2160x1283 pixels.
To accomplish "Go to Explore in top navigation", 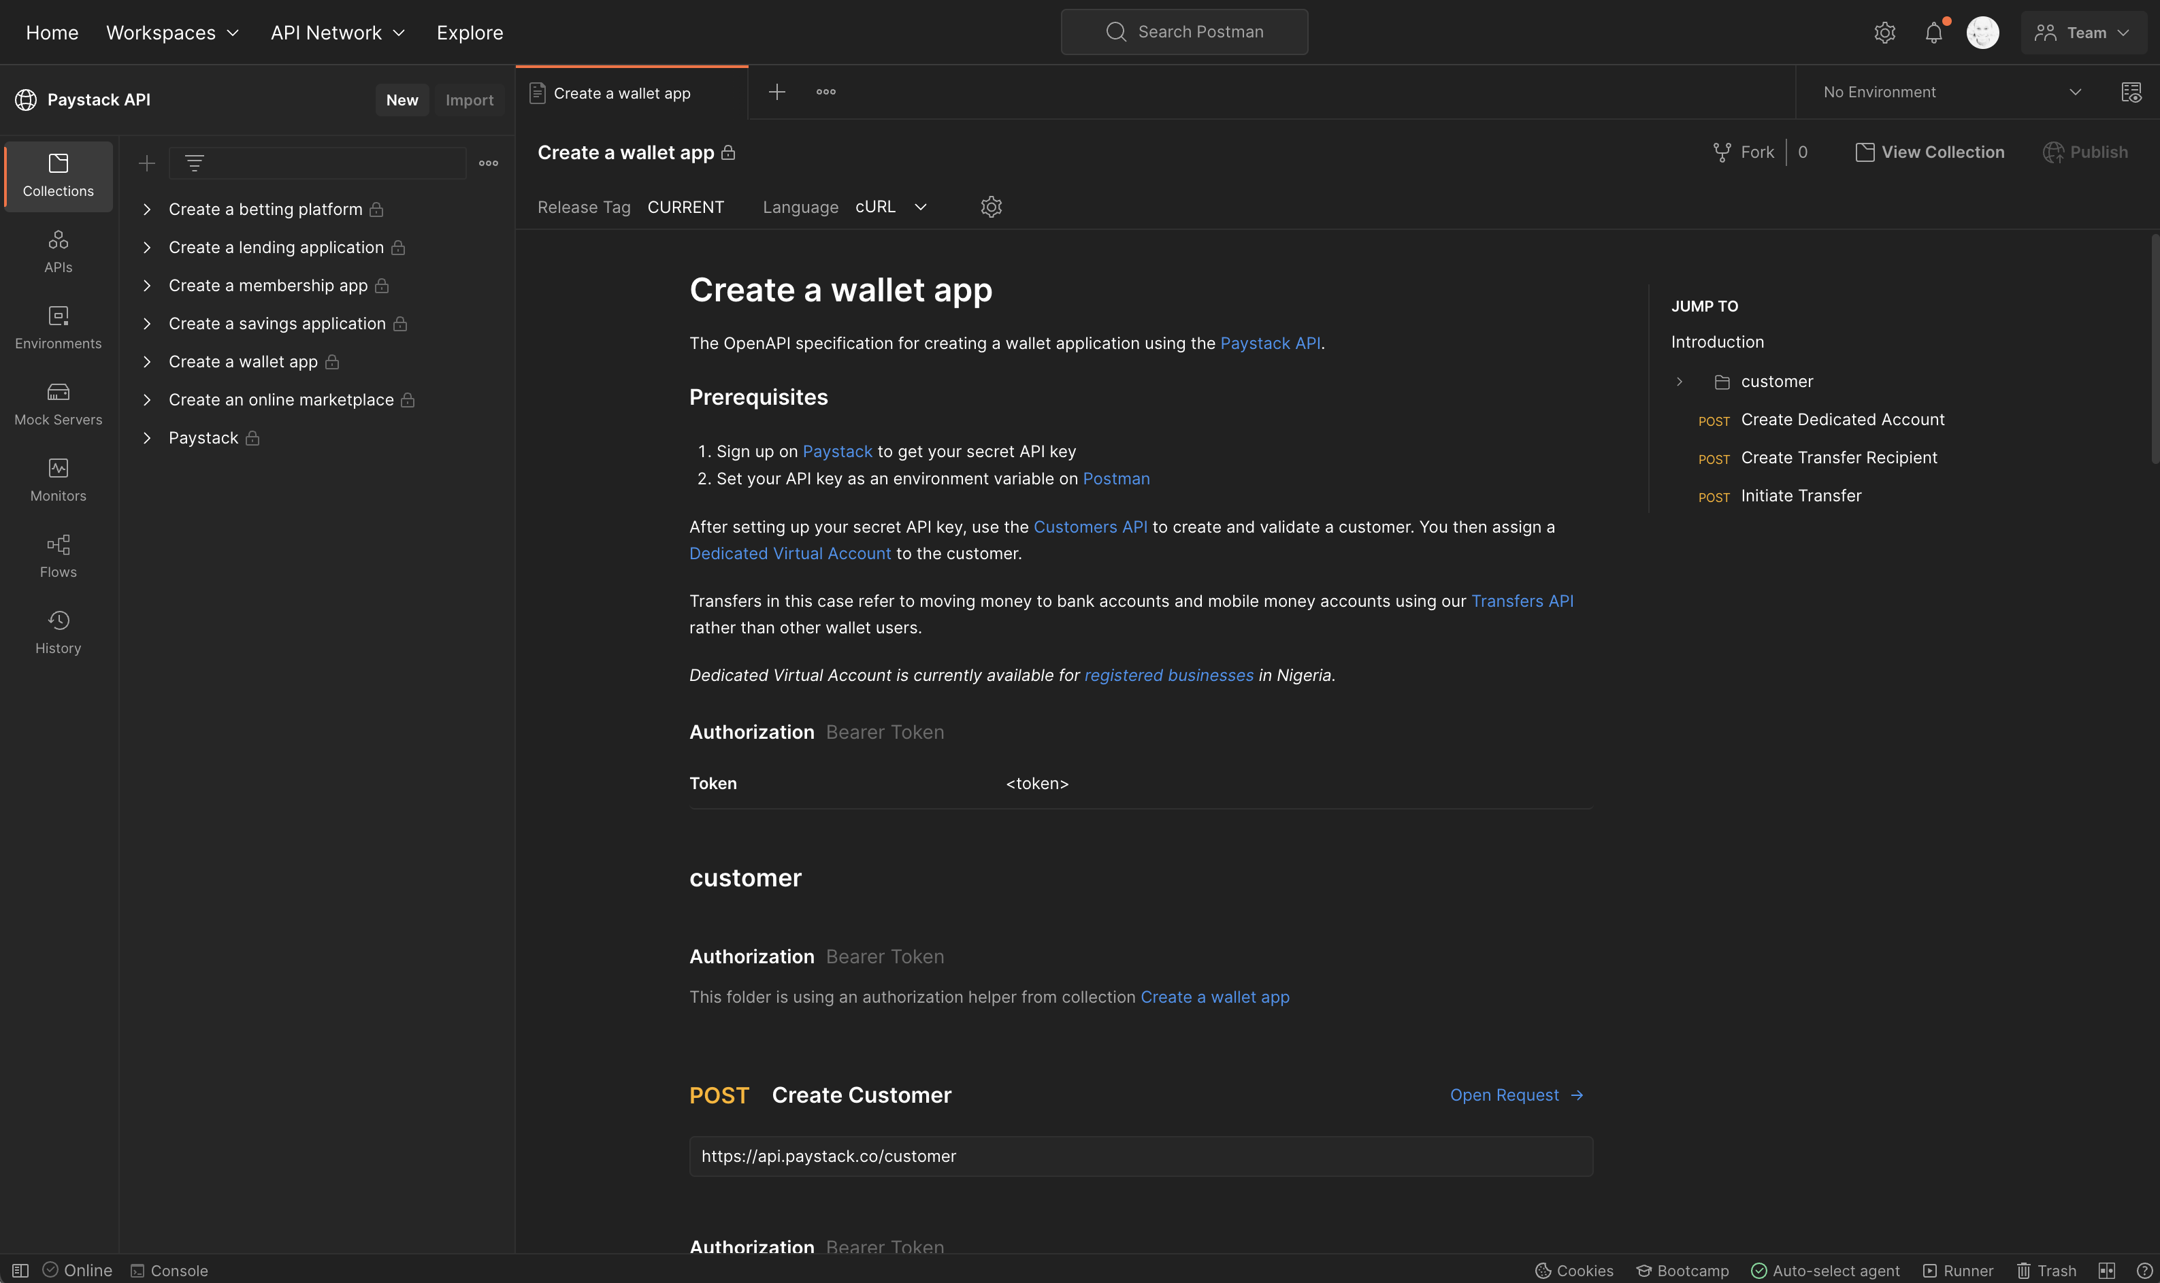I will point(470,33).
